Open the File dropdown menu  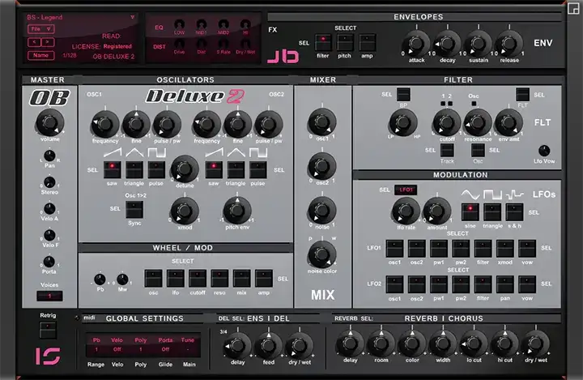(x=40, y=29)
